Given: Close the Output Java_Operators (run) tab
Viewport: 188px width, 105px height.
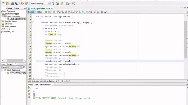Looking at the screenshot, I should point(53,84).
